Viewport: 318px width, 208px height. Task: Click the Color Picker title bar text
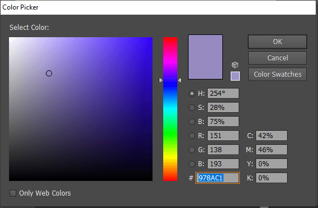point(20,7)
